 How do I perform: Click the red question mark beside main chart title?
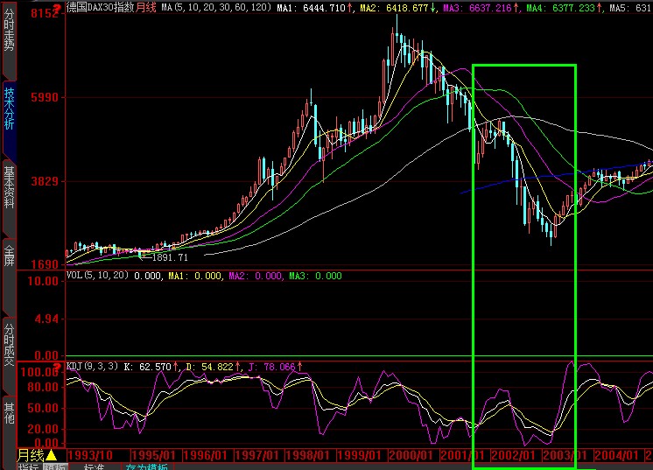(58, 7)
